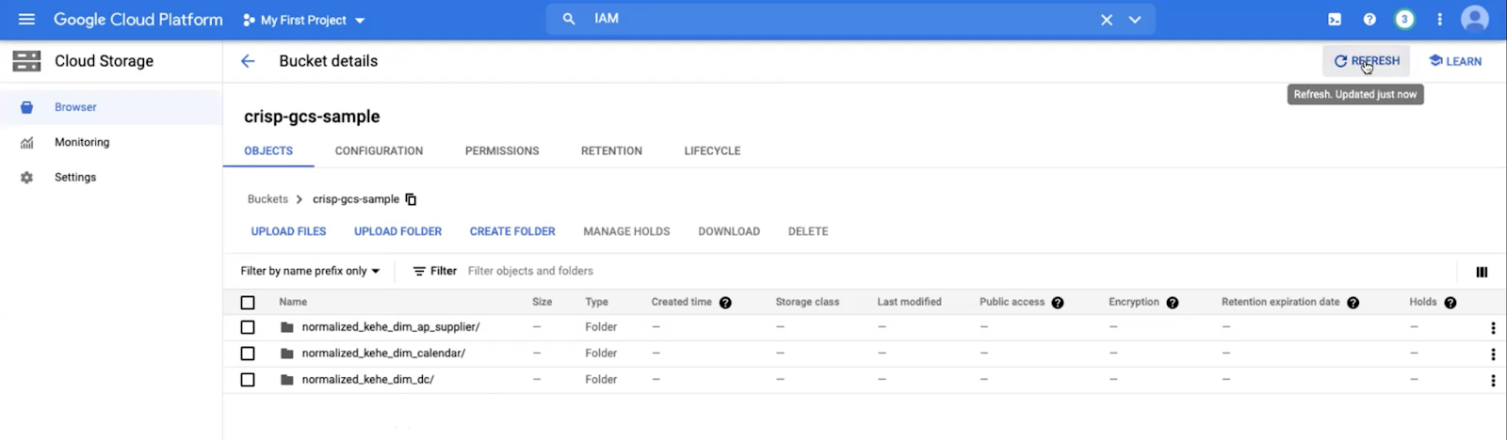Click the DOWNLOAD button
Viewport: 1507px width, 440px height.
tap(729, 231)
